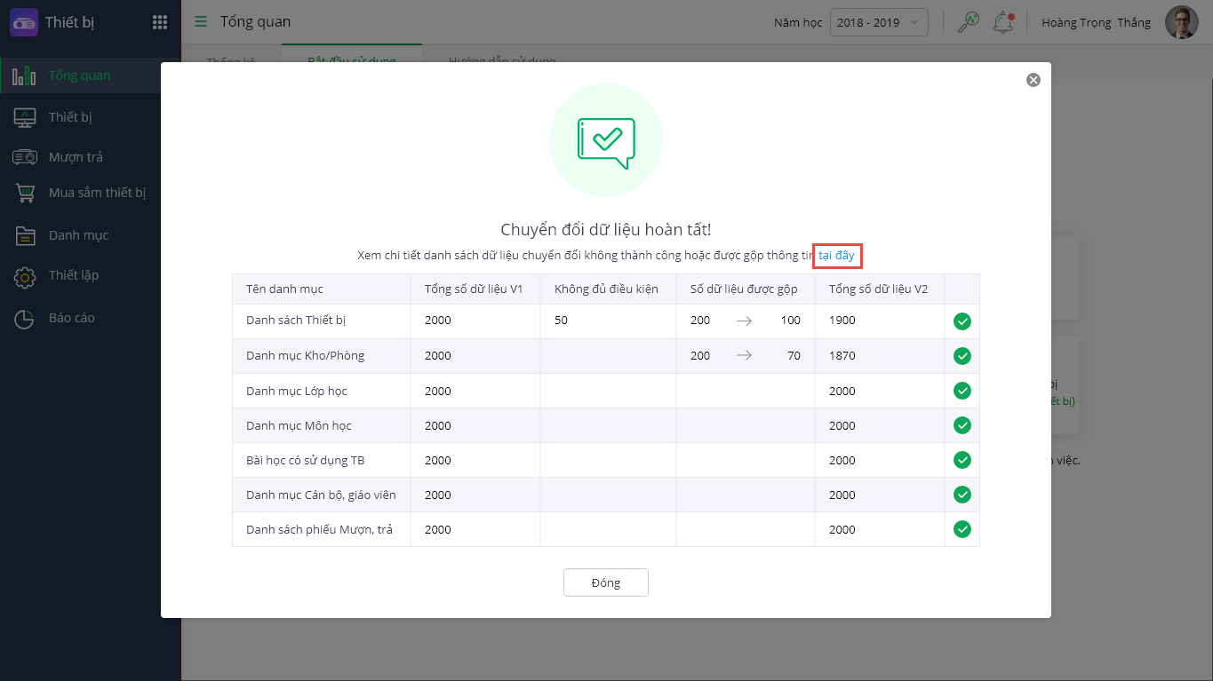
Task: Select the 'Bài học có sử dụng TB' row name
Action: coord(305,460)
